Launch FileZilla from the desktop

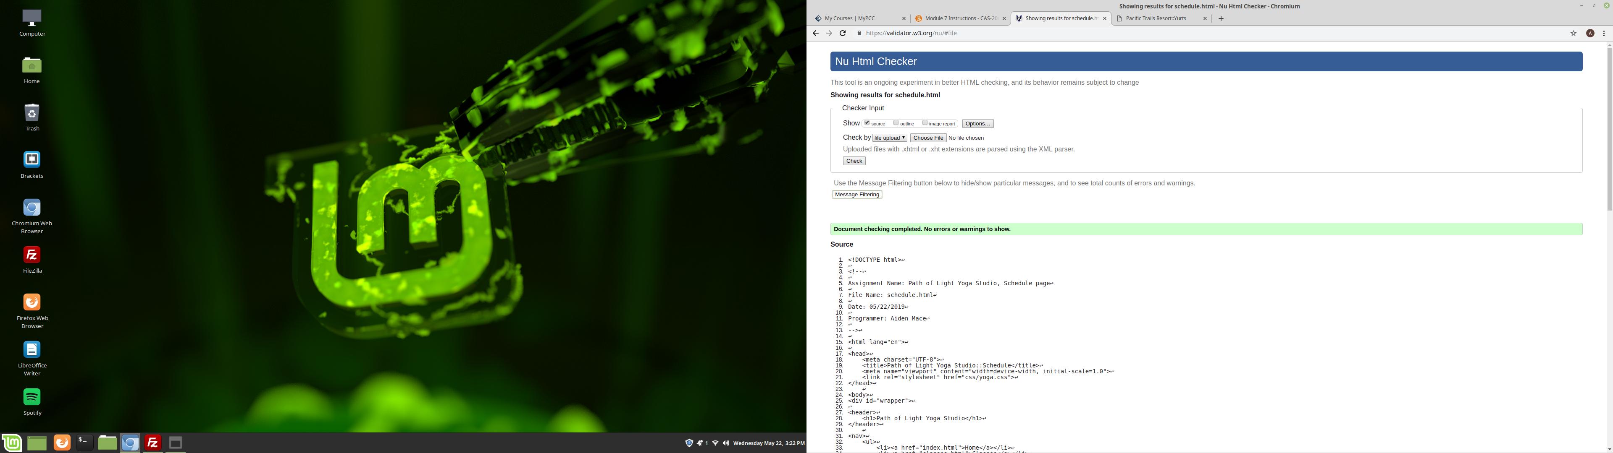(32, 255)
